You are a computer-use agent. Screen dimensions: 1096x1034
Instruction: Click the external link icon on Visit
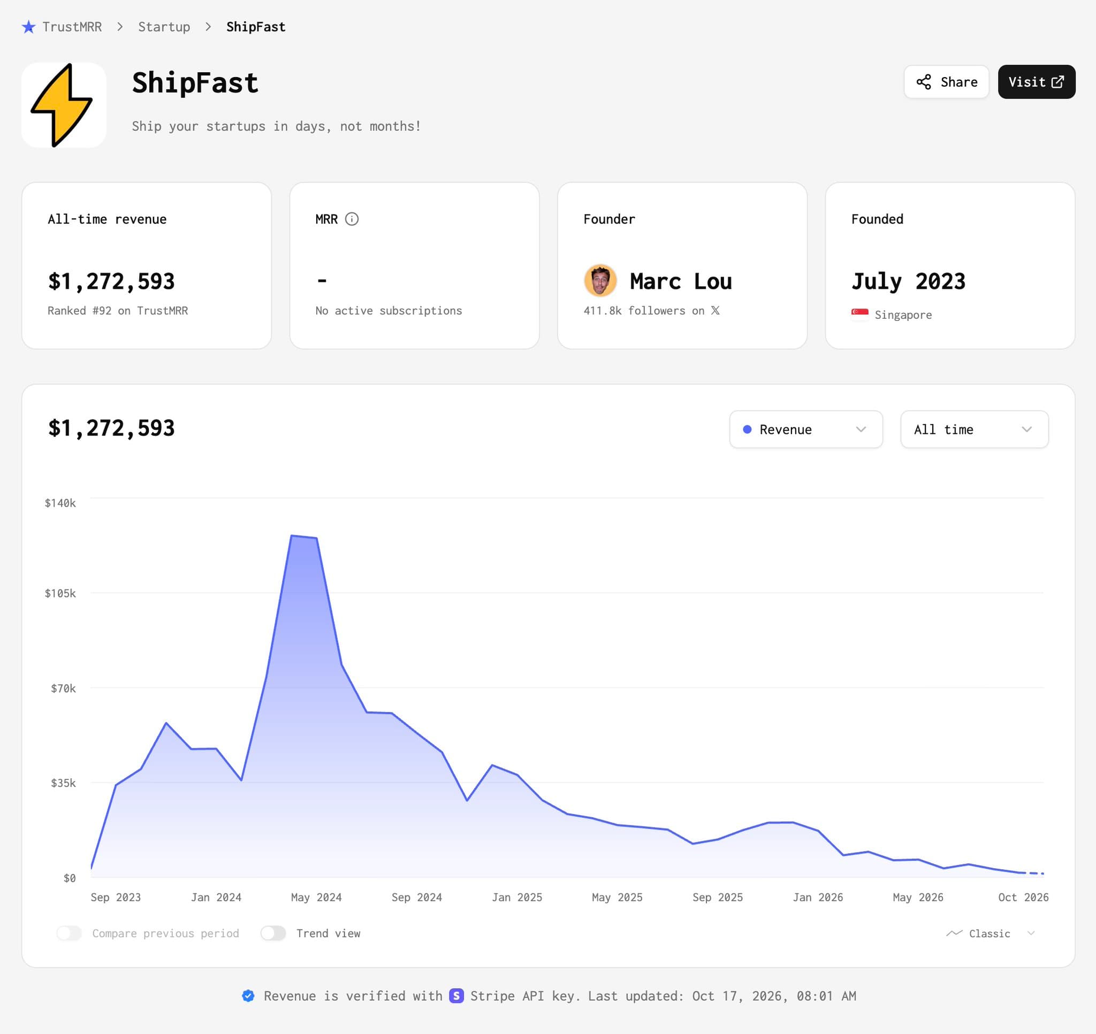[x=1057, y=82]
